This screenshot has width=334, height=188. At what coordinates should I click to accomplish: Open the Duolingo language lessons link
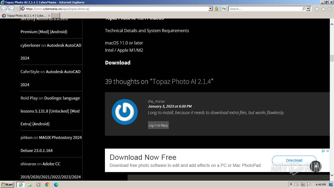(50, 111)
